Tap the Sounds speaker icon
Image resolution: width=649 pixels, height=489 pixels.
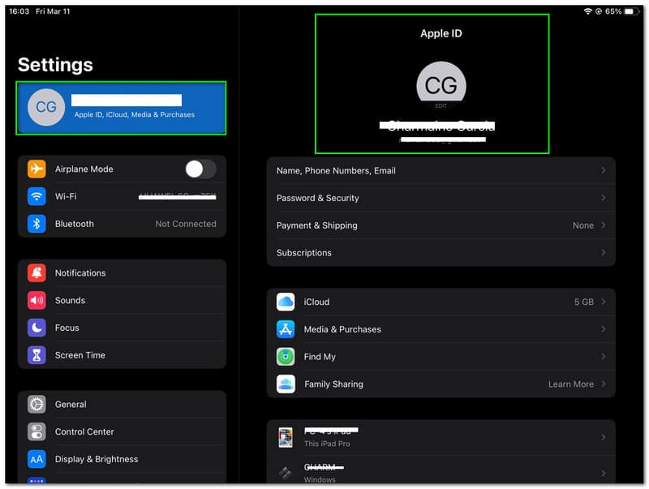[x=37, y=300]
